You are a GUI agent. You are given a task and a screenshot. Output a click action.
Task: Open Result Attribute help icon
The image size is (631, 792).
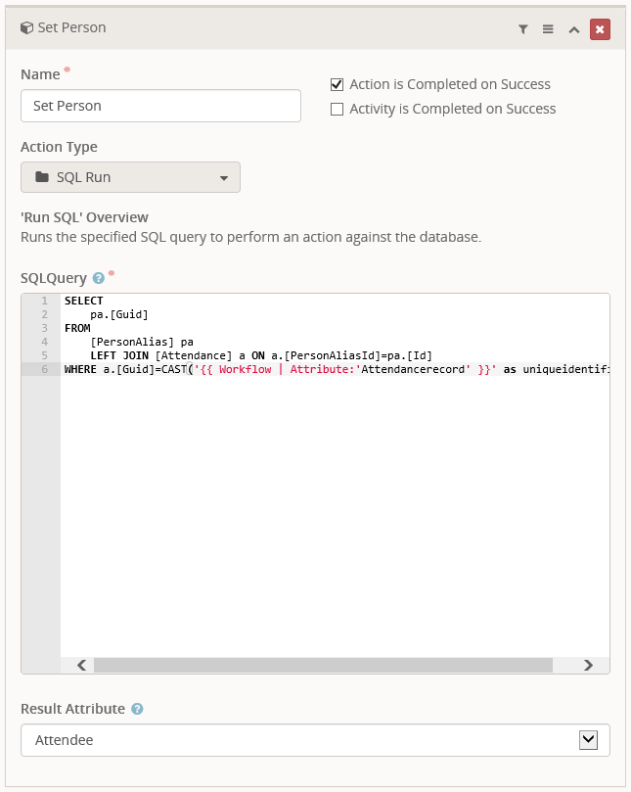(137, 709)
